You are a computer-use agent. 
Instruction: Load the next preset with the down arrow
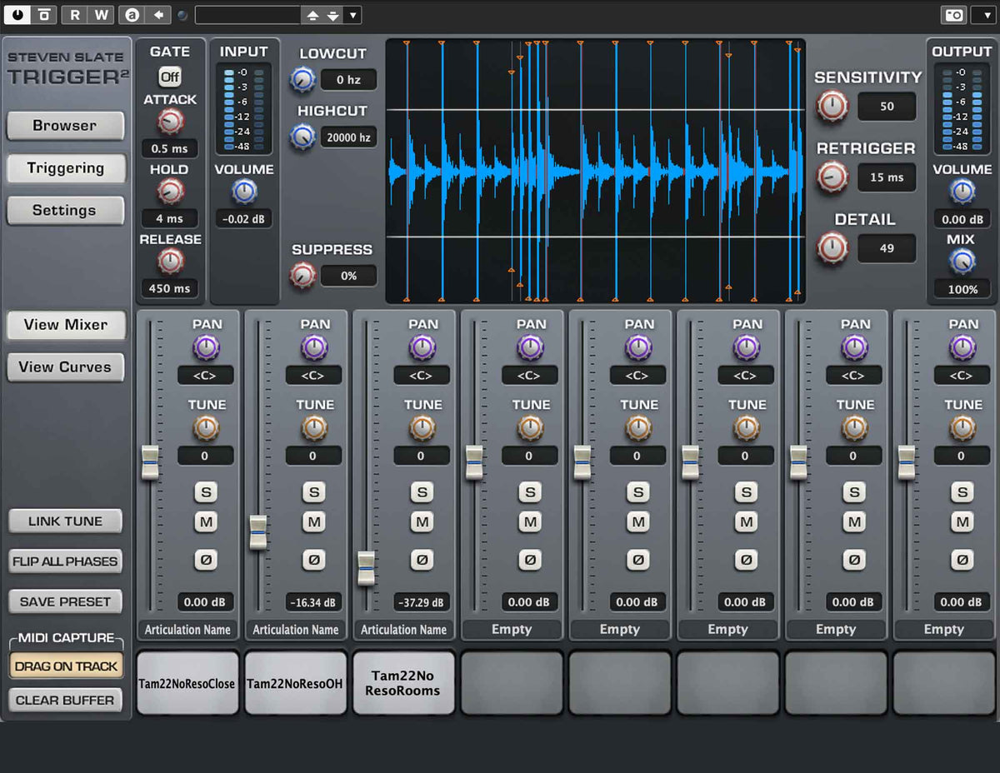332,15
